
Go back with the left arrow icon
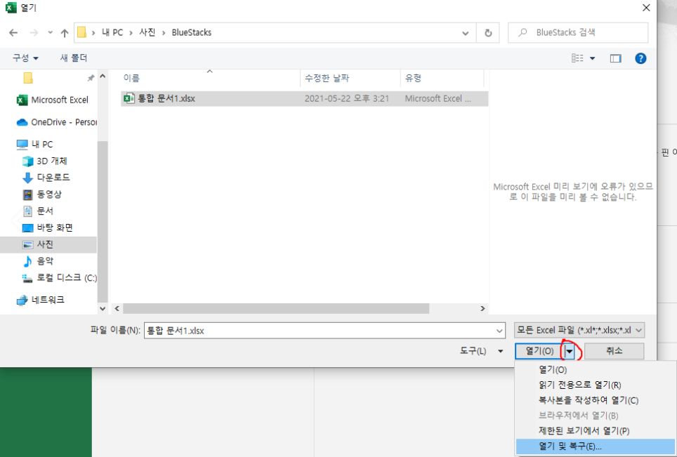tap(13, 33)
